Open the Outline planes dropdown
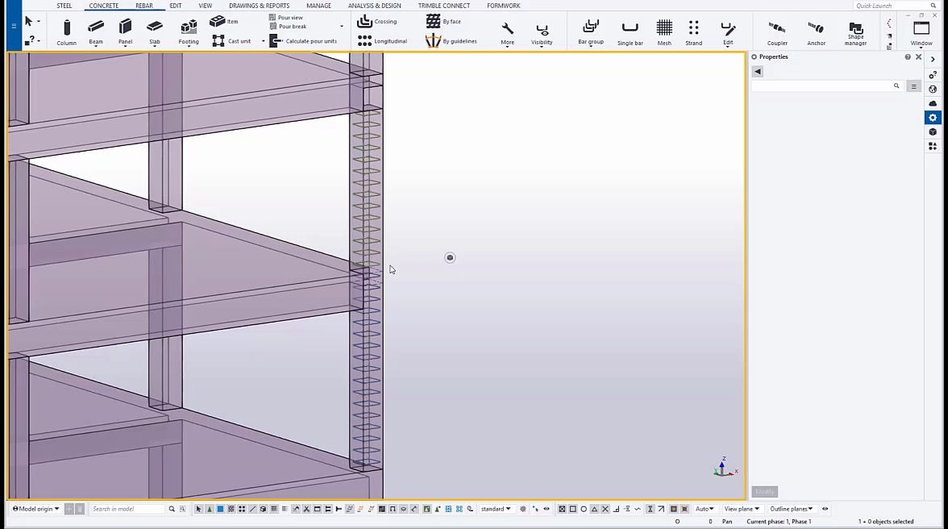 click(x=791, y=509)
